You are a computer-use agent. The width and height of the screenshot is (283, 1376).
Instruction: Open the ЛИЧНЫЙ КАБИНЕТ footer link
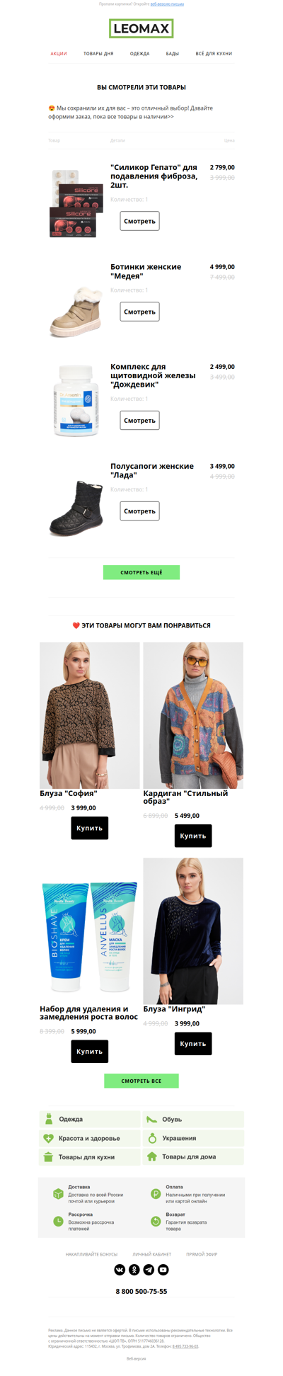tap(152, 1254)
